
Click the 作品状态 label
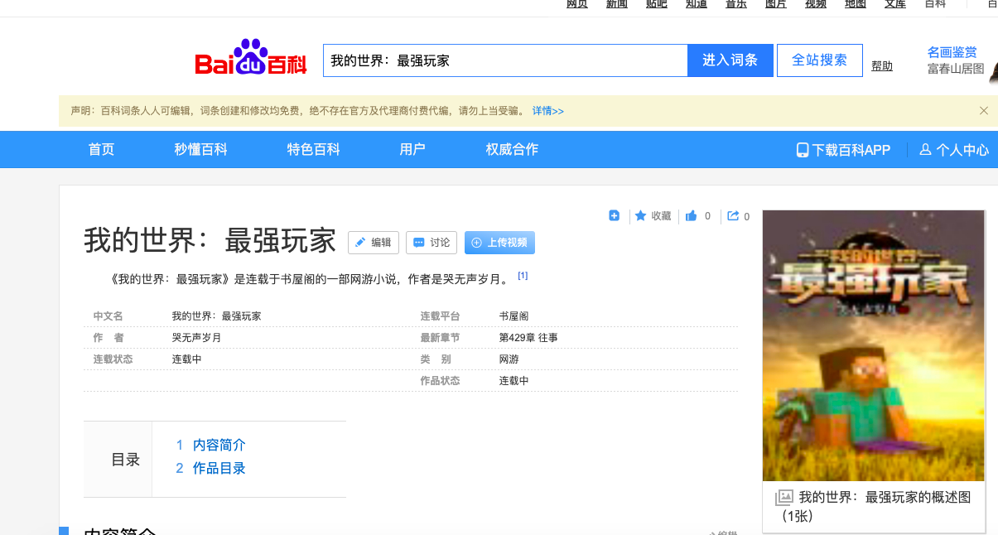(440, 381)
